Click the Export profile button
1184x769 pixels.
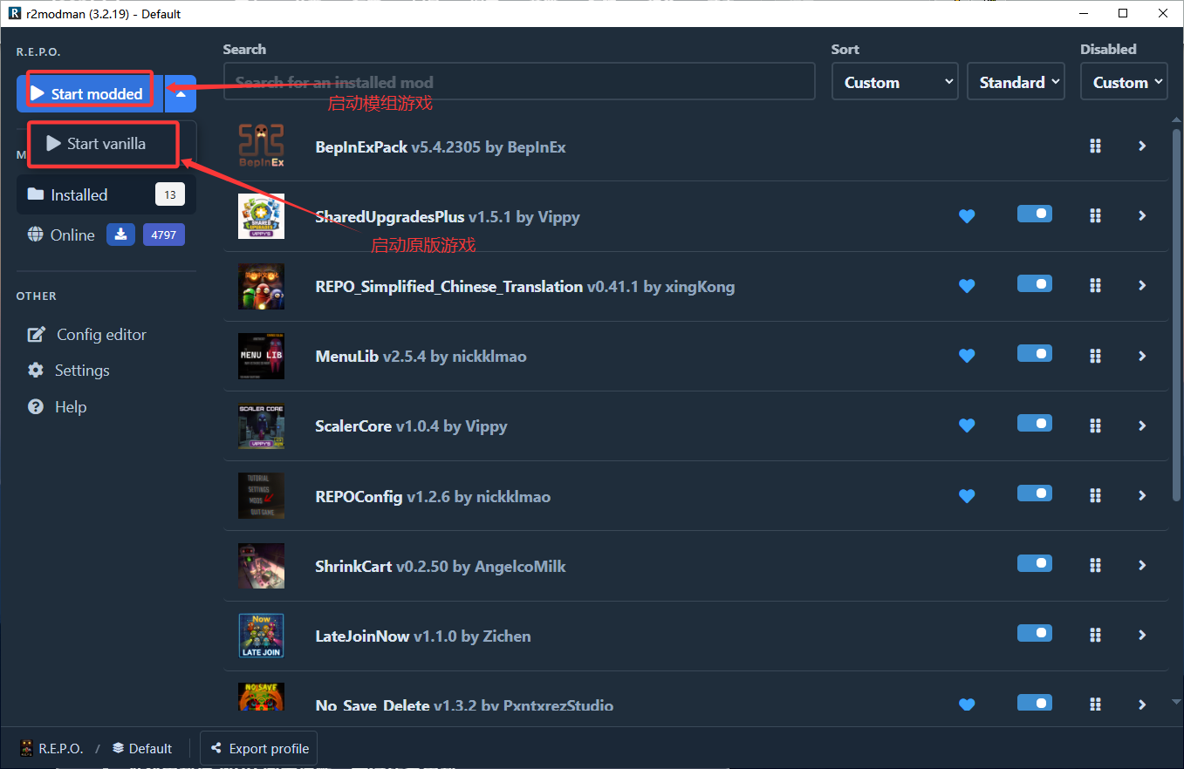click(x=259, y=748)
